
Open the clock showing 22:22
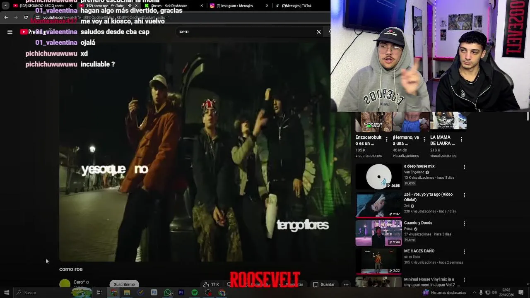[506, 292]
